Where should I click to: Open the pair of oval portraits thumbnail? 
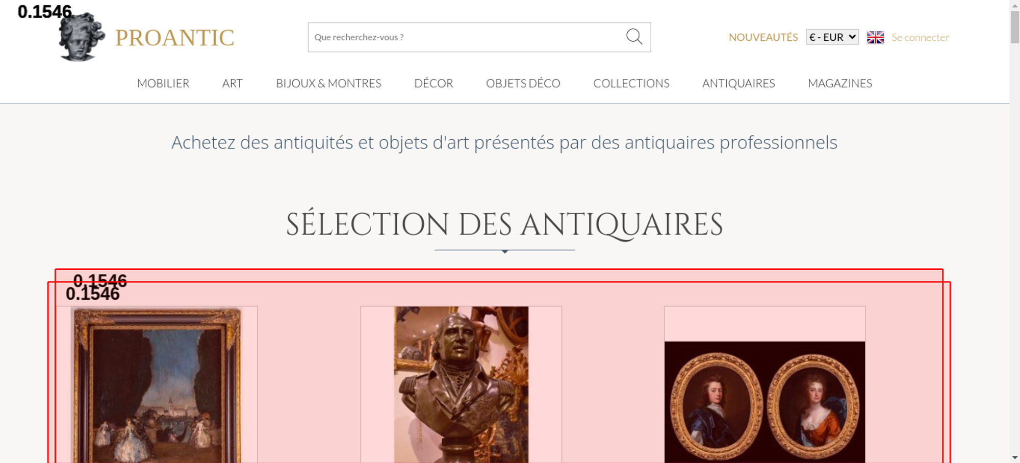(x=764, y=402)
